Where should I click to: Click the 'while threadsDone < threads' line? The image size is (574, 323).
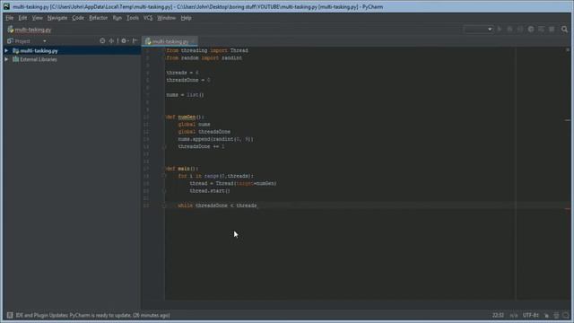tap(217, 205)
